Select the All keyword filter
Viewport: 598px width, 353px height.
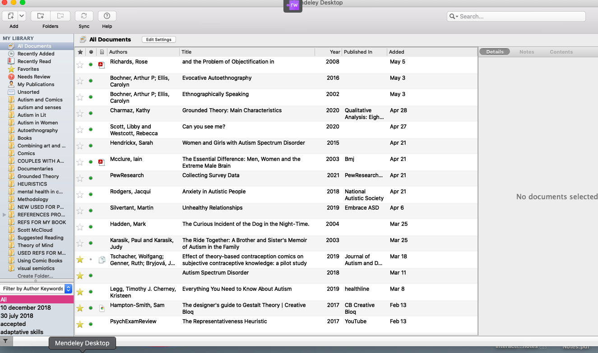tap(37, 299)
